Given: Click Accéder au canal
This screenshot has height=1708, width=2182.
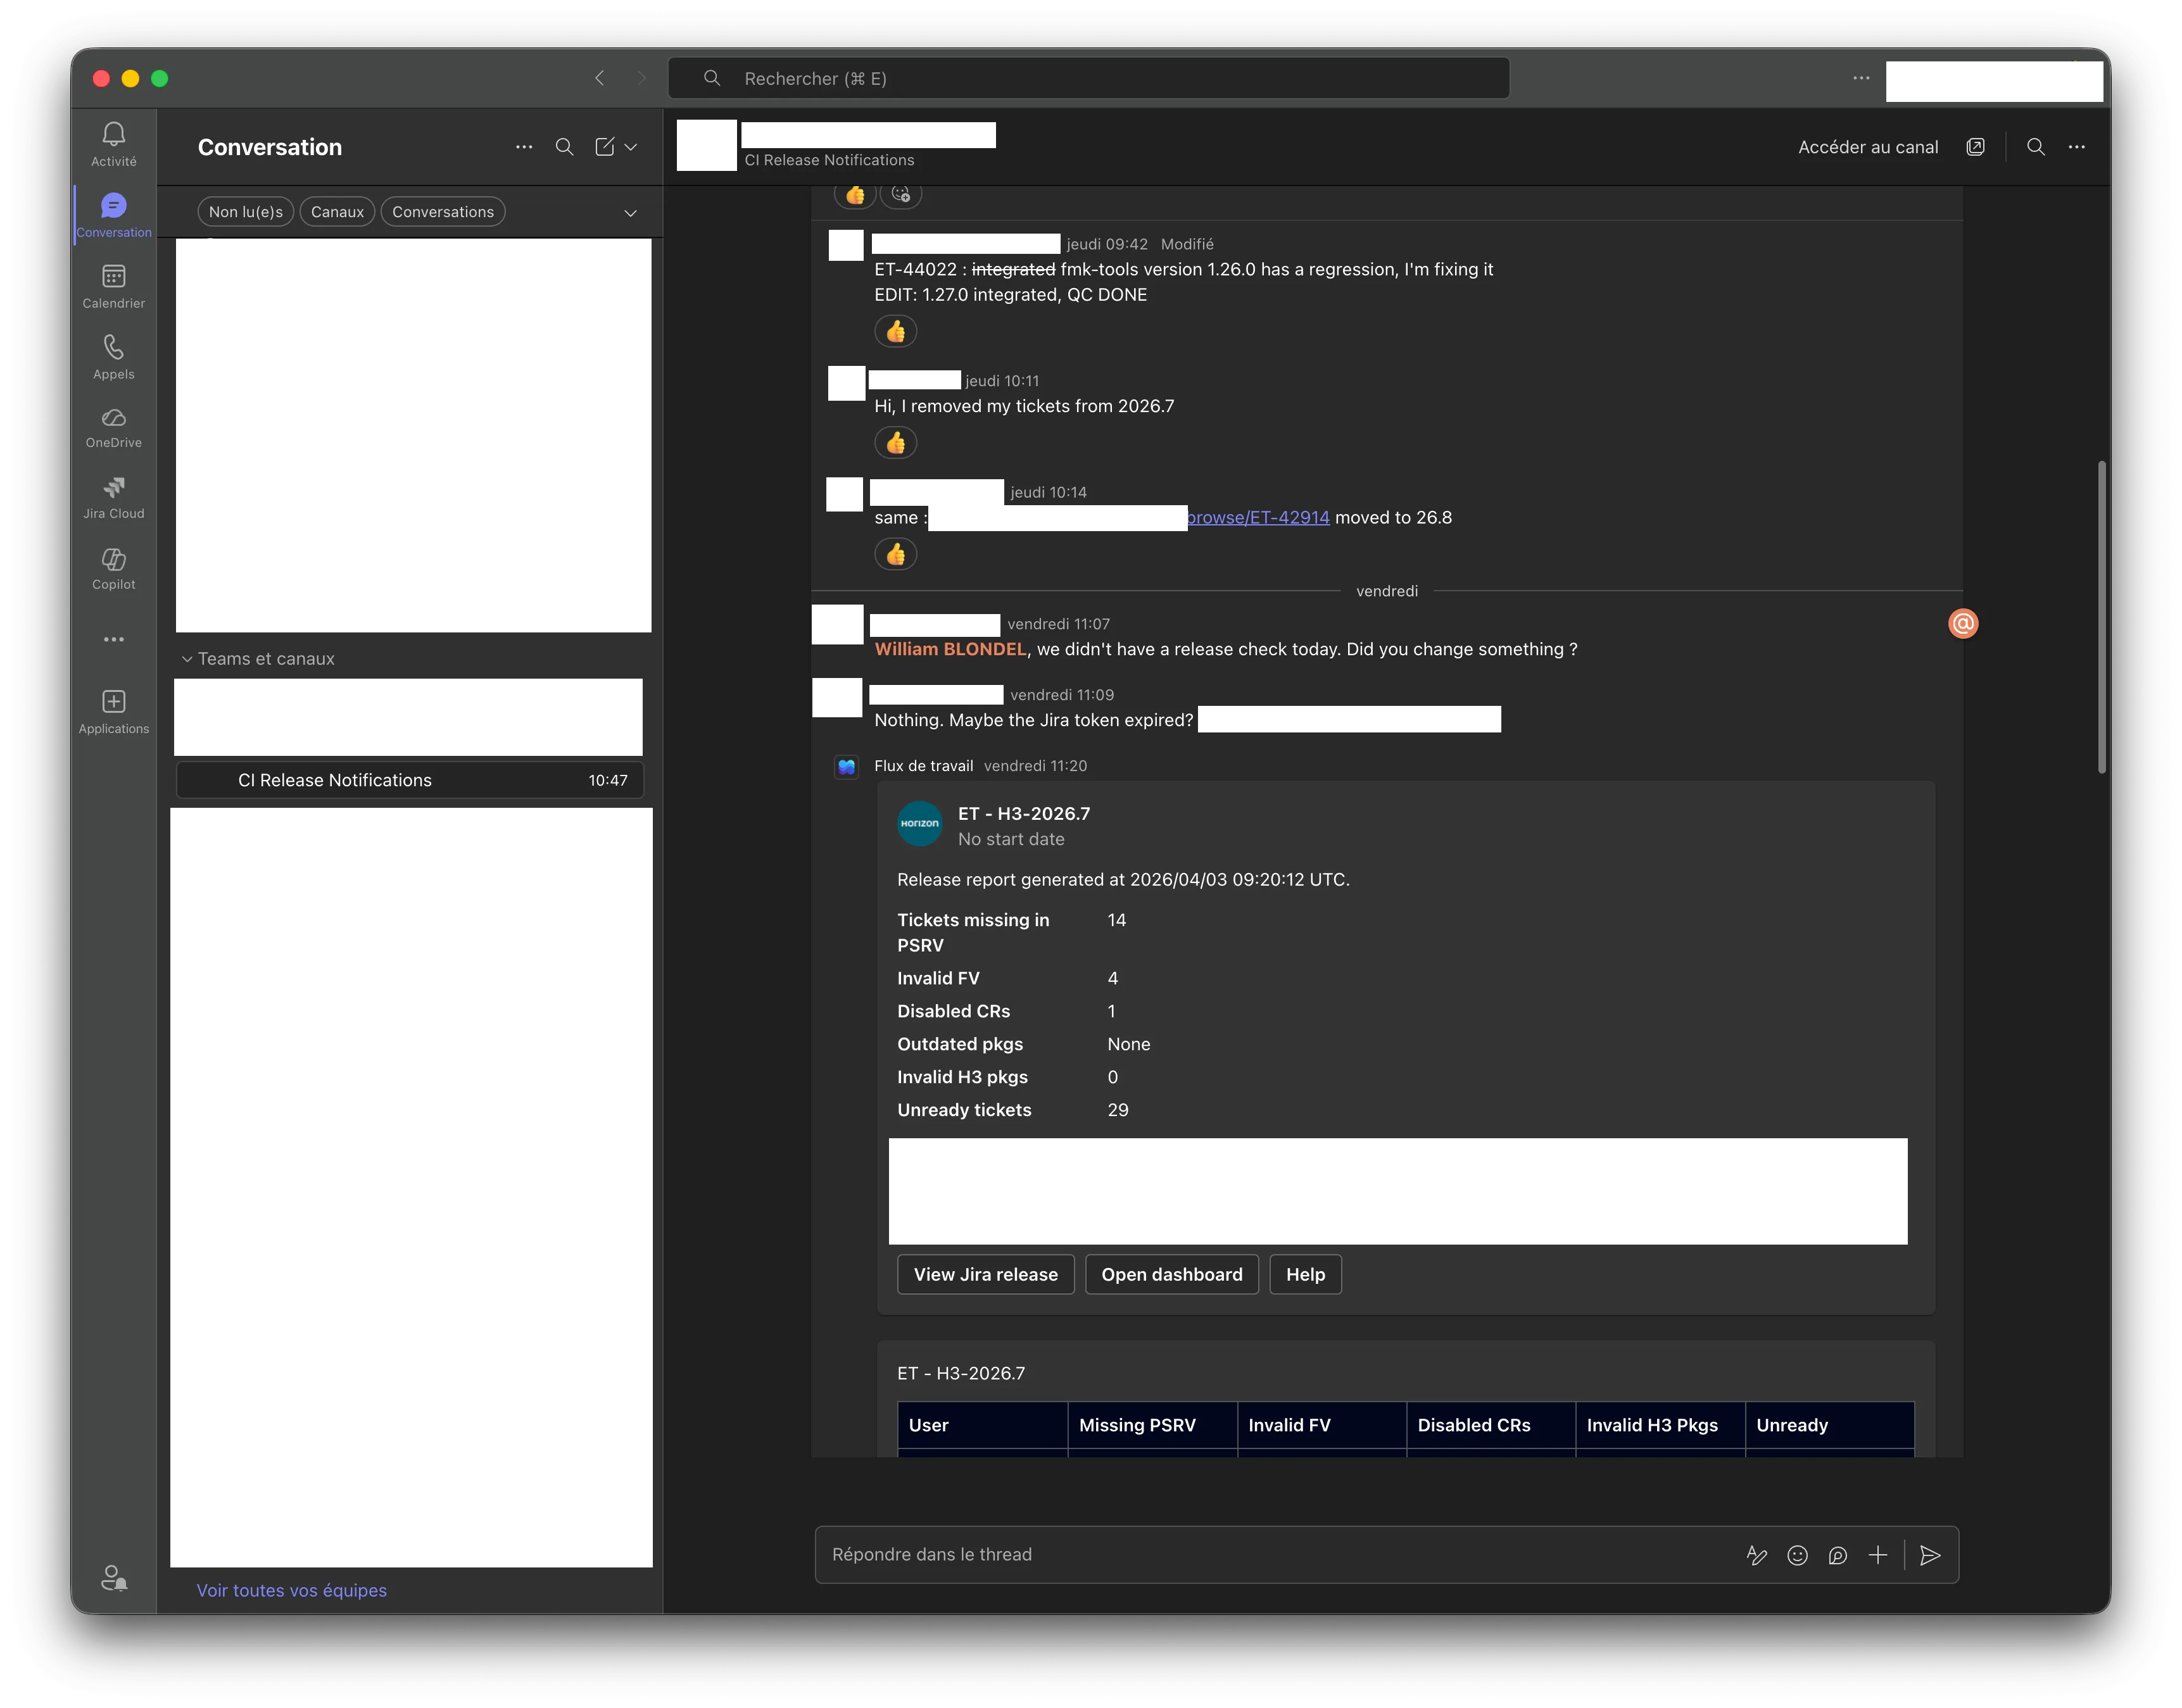Looking at the screenshot, I should pos(1868,147).
